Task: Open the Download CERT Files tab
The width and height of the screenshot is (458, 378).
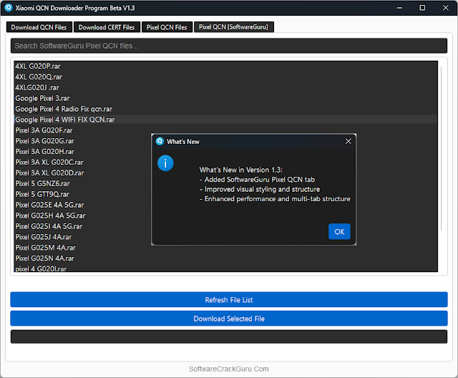Action: click(107, 27)
